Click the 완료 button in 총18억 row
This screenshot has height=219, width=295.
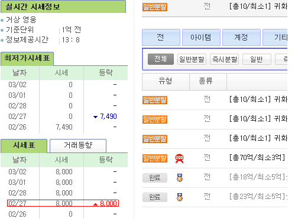pos(155,178)
